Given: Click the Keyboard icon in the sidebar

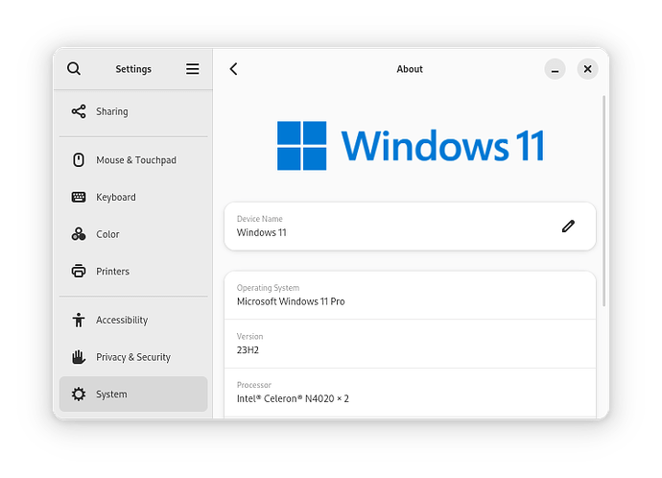Looking at the screenshot, I should 79,197.
